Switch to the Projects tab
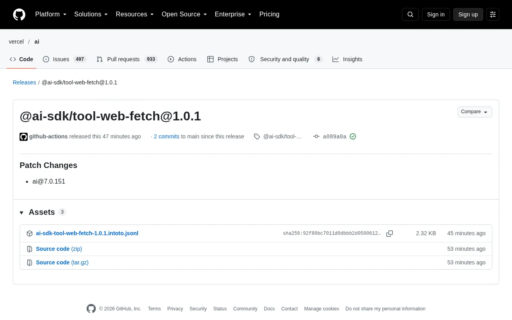 point(222,59)
